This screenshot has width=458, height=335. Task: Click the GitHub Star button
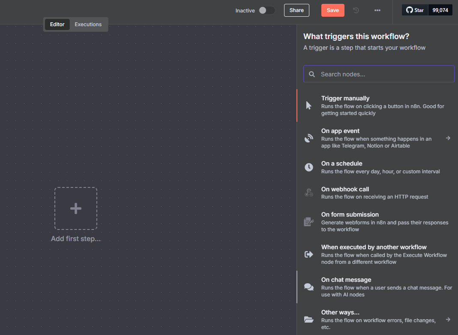click(415, 10)
